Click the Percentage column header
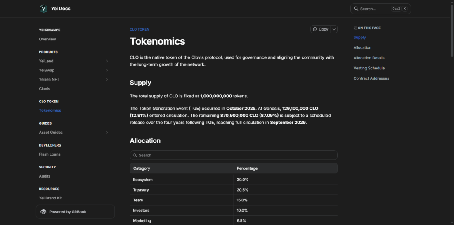The height and width of the screenshot is (225, 454). coord(247,168)
